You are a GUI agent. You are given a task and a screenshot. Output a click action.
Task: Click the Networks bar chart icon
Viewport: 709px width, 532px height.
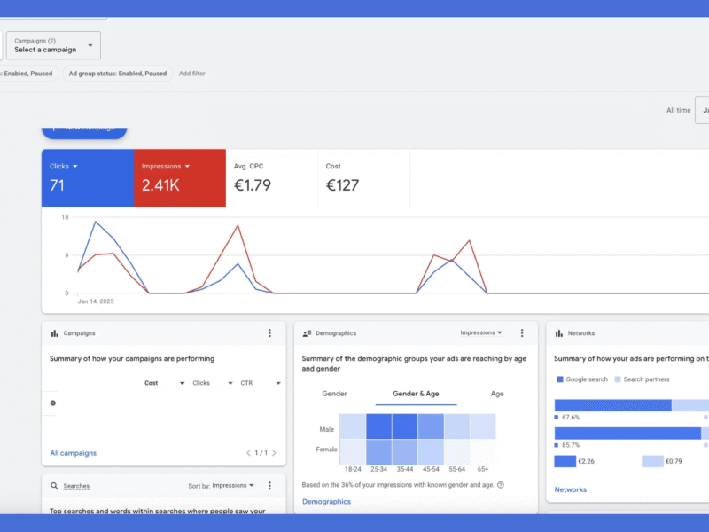(x=559, y=333)
